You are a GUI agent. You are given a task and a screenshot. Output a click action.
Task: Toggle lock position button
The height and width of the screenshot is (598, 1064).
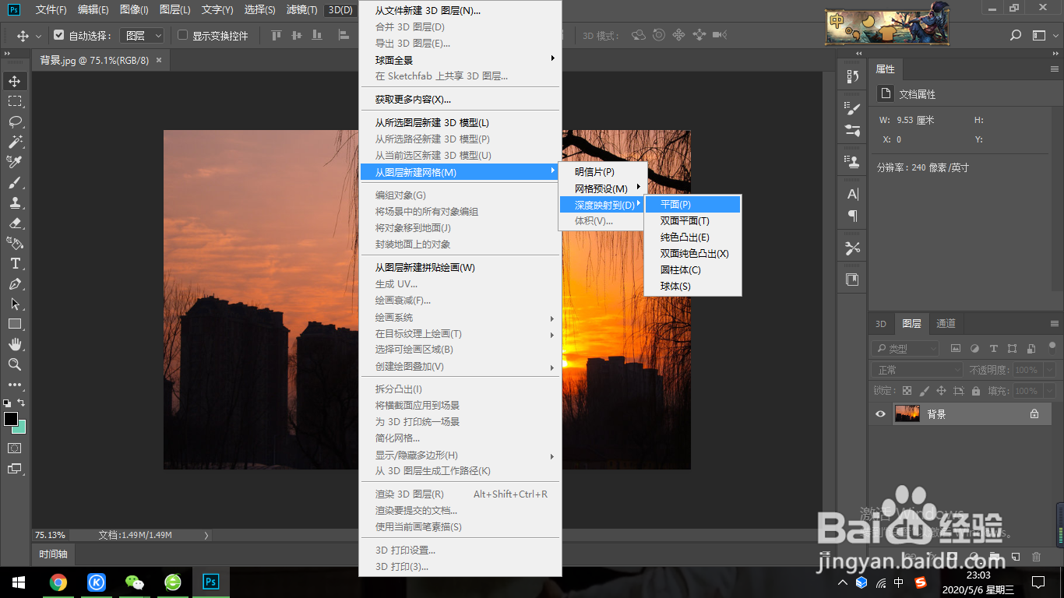pos(941,391)
